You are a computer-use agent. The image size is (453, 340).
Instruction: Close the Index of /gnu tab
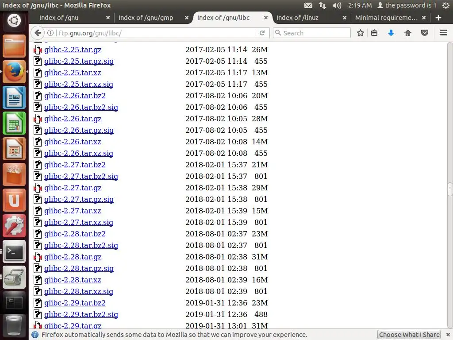108,18
